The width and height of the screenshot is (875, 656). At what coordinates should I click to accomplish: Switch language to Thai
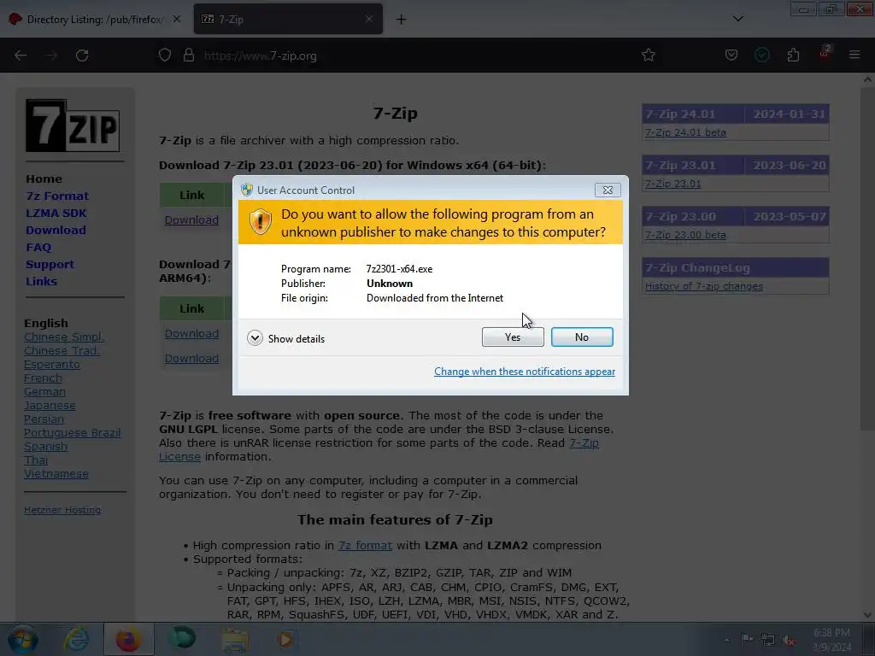click(x=36, y=460)
